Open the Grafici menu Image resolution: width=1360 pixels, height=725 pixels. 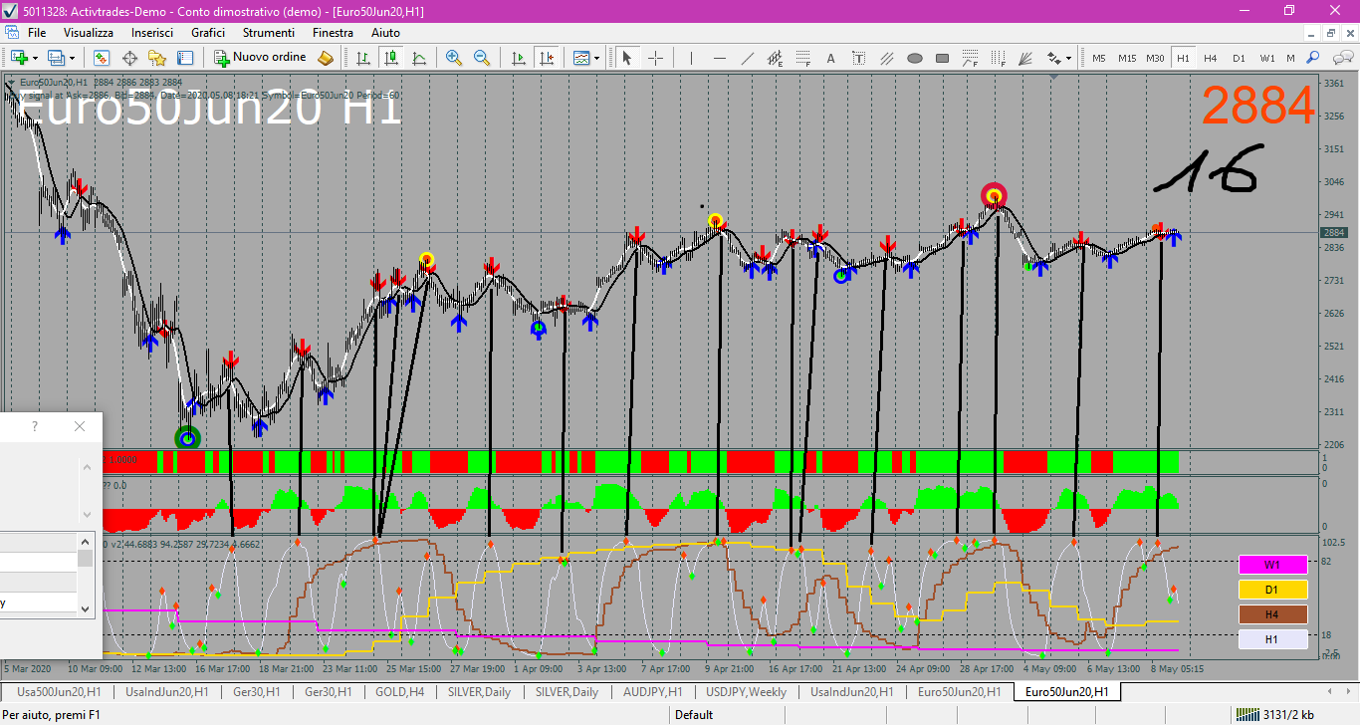click(x=208, y=33)
